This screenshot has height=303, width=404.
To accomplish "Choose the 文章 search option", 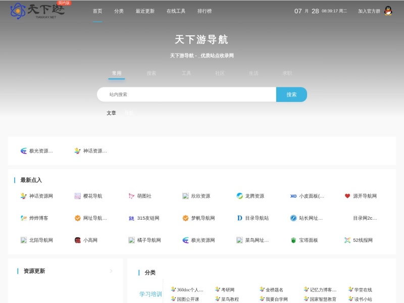I will click(111, 113).
